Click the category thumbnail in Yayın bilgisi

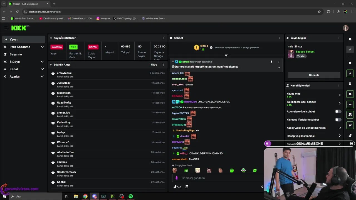click(291, 54)
